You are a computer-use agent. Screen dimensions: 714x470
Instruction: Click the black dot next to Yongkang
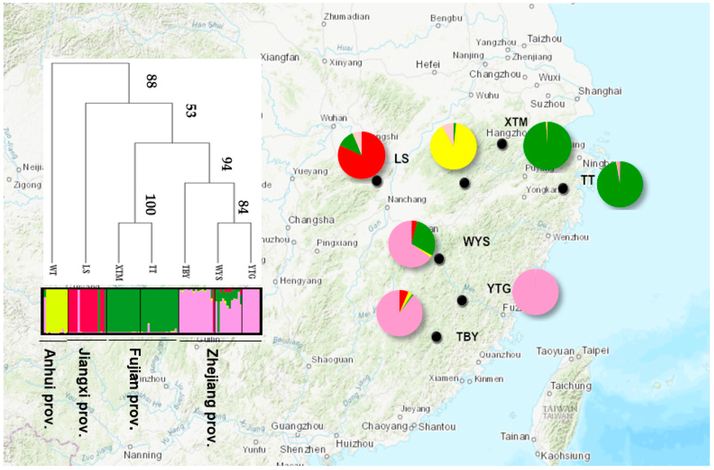click(x=563, y=189)
